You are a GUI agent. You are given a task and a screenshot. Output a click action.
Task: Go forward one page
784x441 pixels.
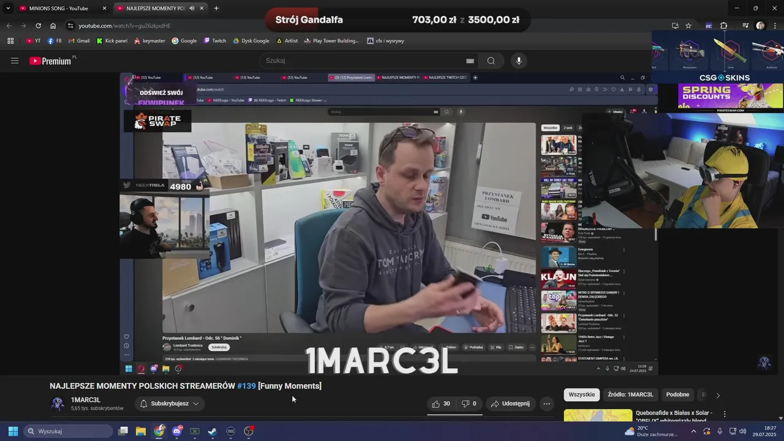pyautogui.click(x=23, y=26)
